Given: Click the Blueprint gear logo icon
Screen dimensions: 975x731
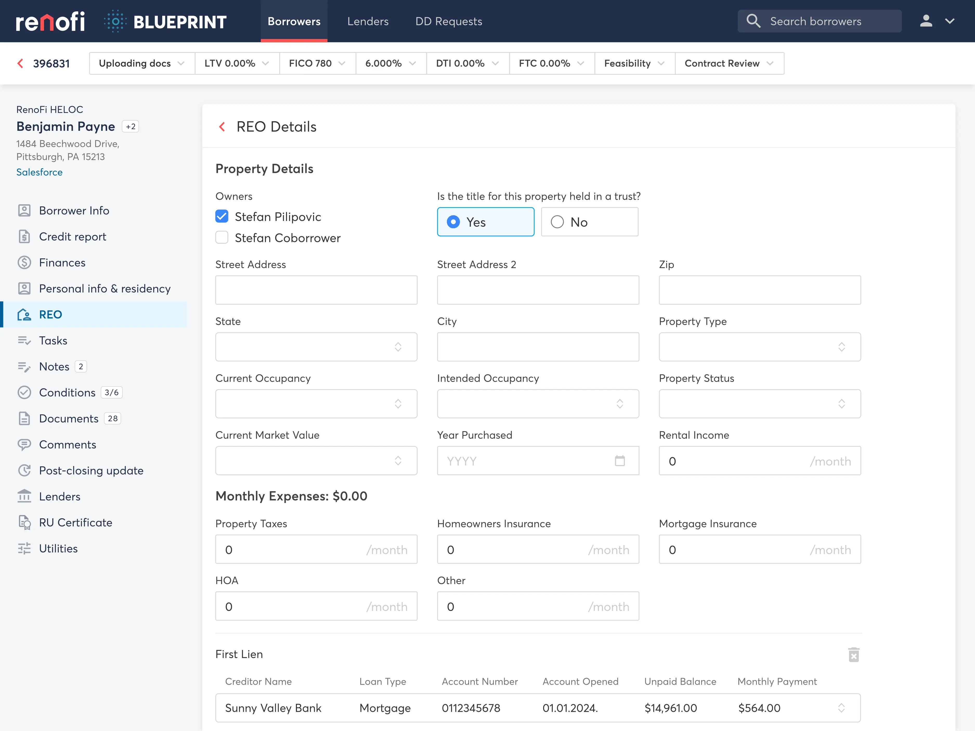Looking at the screenshot, I should 115,21.
